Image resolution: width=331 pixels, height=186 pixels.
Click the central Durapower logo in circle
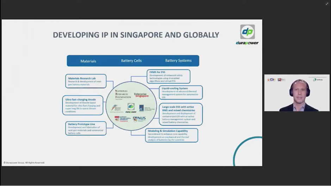click(131, 107)
